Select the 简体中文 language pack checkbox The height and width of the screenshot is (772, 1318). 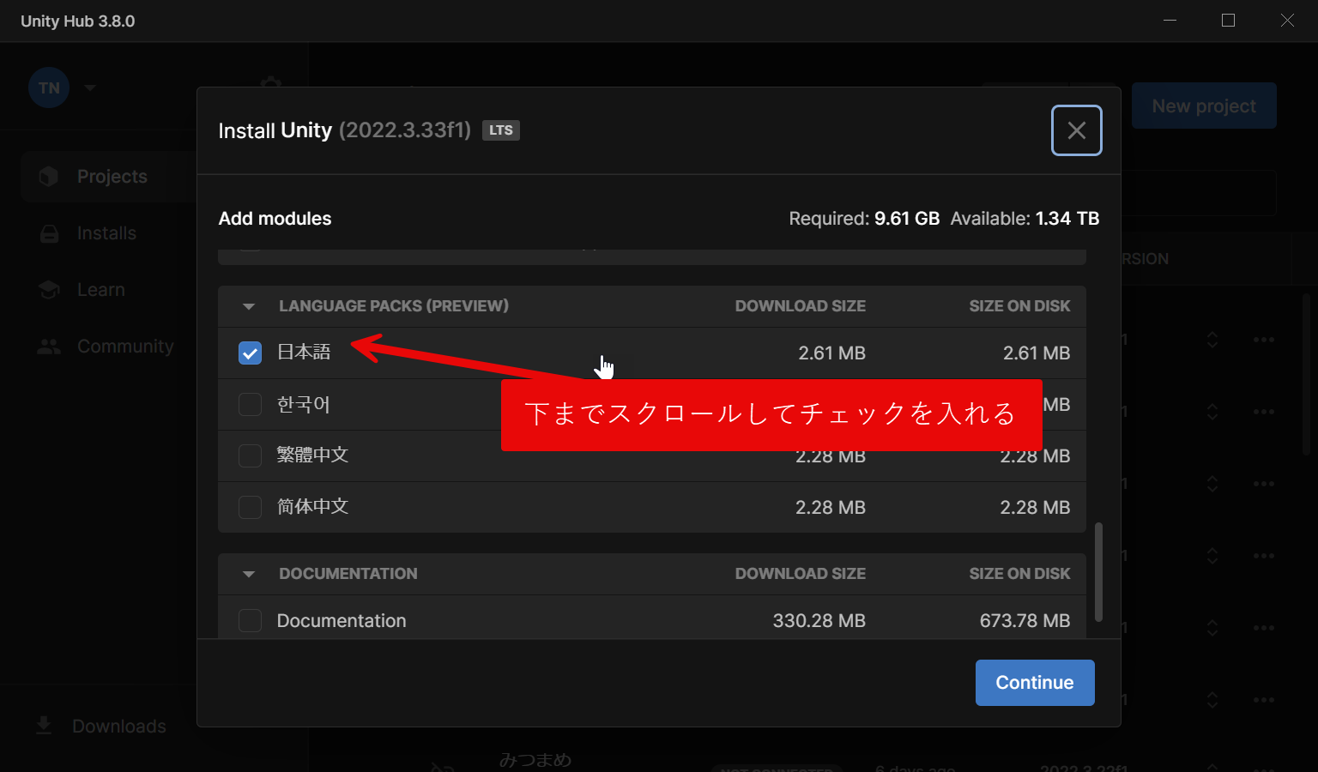click(250, 507)
